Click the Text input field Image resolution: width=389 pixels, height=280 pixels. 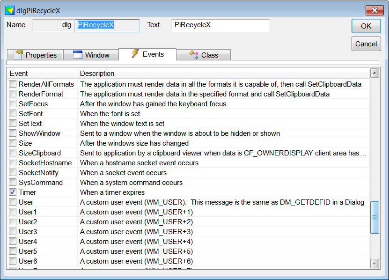[220, 26]
